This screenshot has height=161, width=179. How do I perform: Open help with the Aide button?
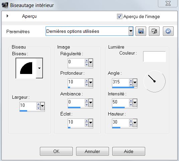tap(129, 151)
